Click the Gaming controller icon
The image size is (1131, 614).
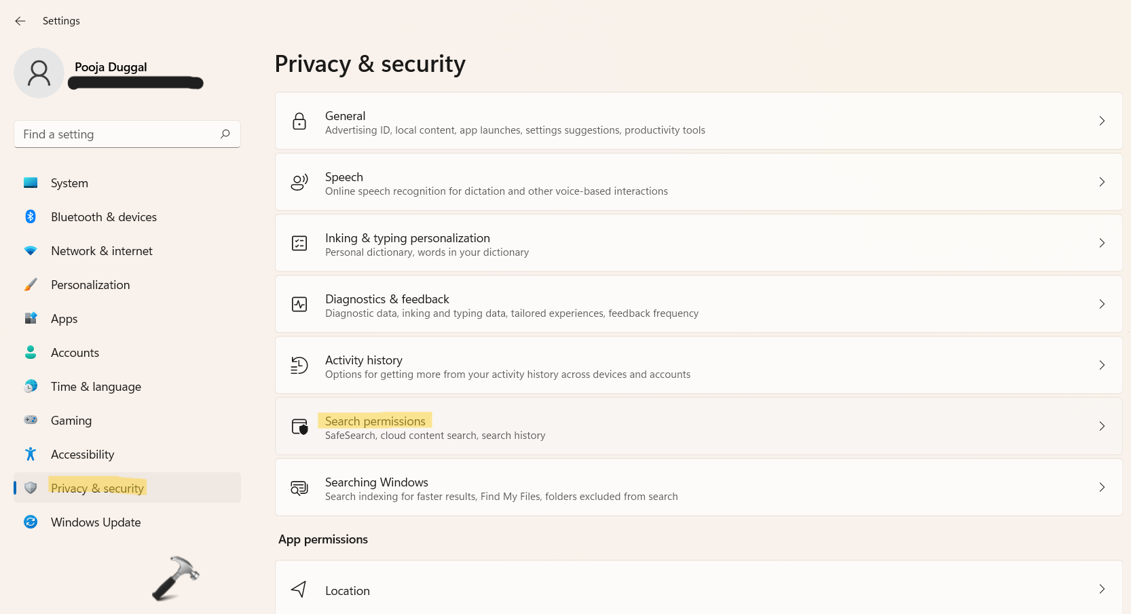[x=31, y=420]
